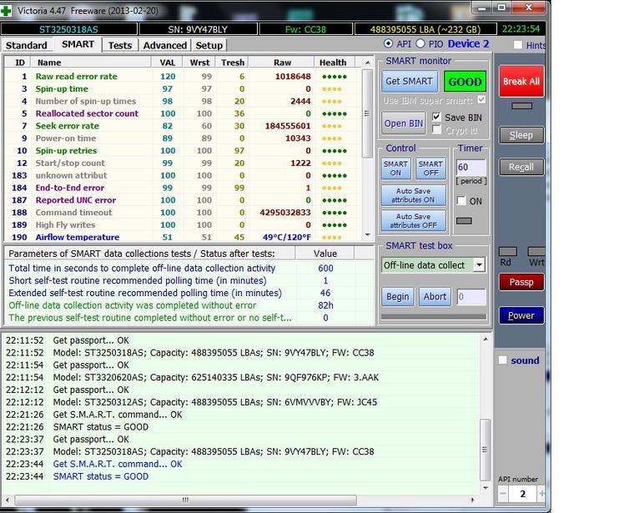The width and height of the screenshot is (629, 513).
Task: Click the Abort test button
Action: click(435, 297)
